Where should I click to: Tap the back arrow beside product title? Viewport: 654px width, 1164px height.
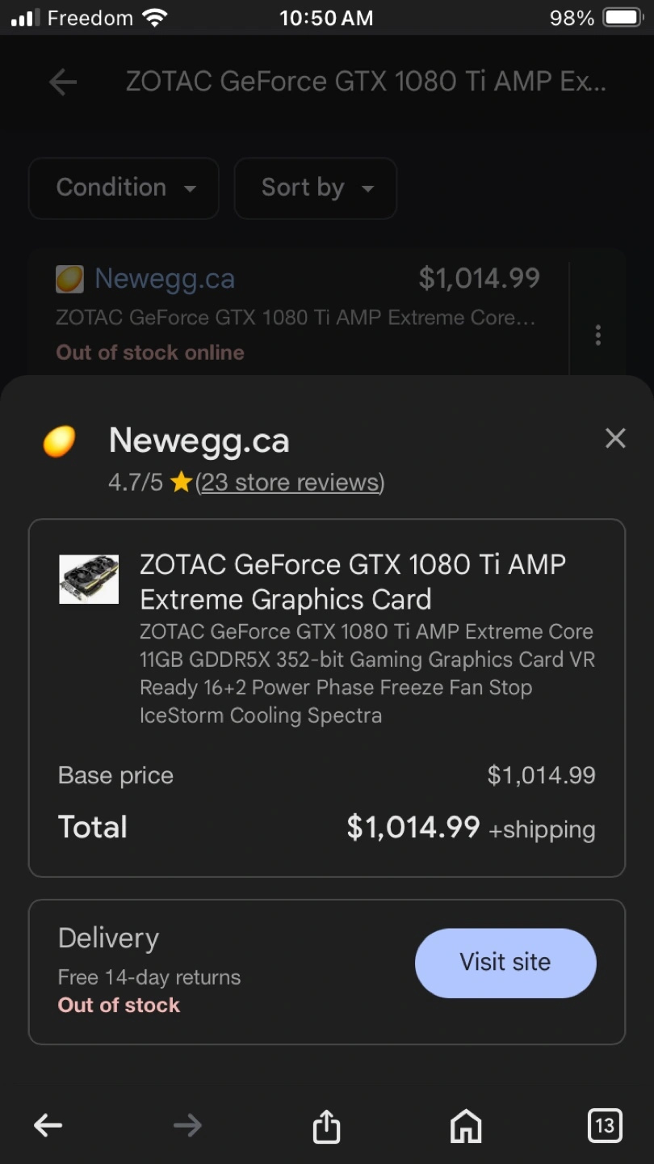click(62, 82)
